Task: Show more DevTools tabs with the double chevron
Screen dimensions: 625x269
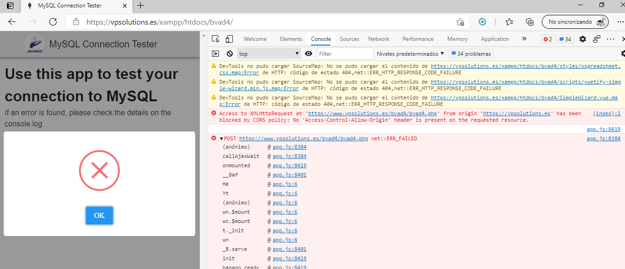Action: coord(525,39)
